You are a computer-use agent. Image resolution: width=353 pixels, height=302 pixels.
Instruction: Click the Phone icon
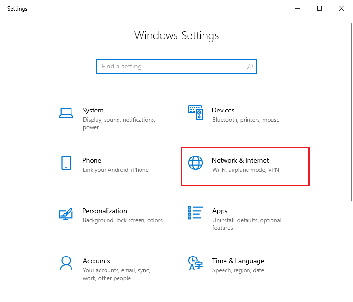[66, 163]
